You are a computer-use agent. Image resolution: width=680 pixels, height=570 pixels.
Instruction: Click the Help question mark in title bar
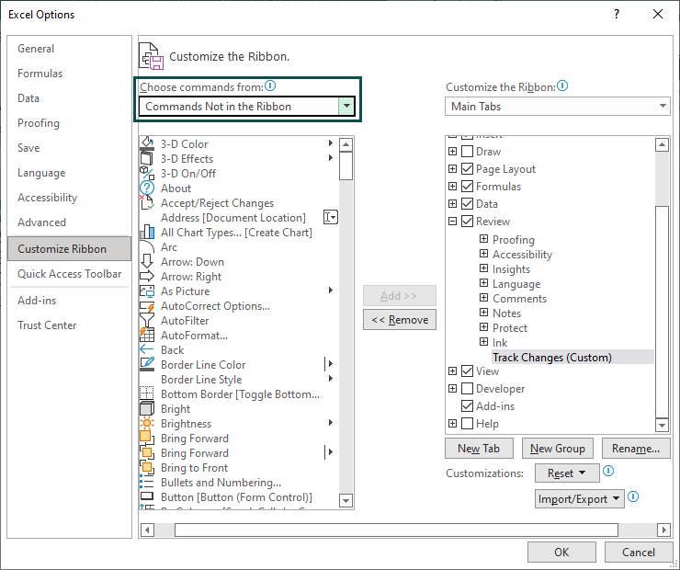(x=617, y=15)
